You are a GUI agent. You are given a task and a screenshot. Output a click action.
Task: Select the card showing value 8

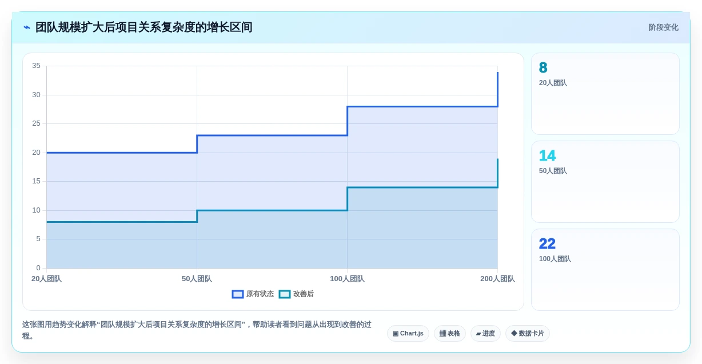pyautogui.click(x=605, y=94)
